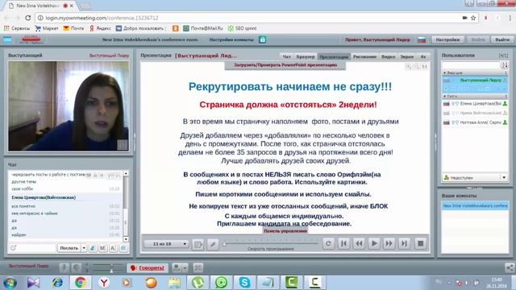Click the pencil annotation icon
The height and width of the screenshot is (290, 516).
(x=213, y=244)
